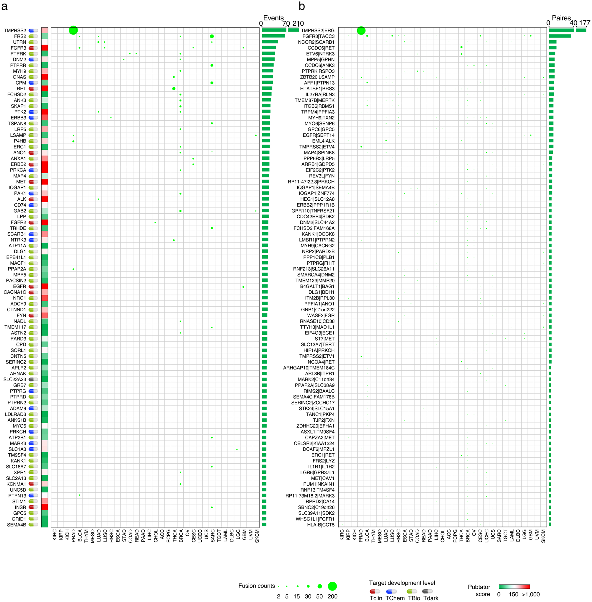Click the 'Fusion counts' legend title

(x=257, y=586)
